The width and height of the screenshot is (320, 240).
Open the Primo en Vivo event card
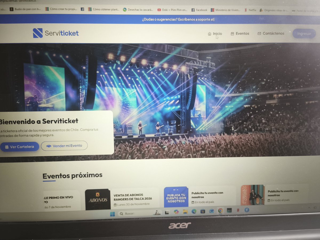62,200
